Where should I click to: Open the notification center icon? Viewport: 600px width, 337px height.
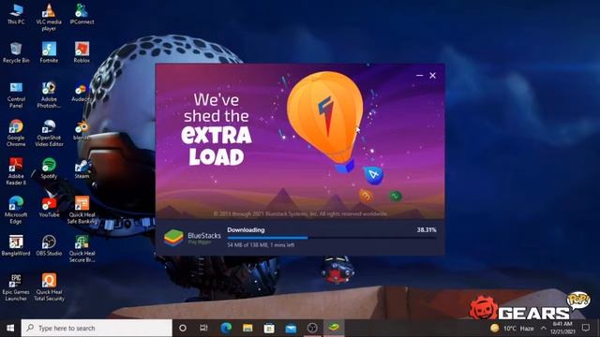click(585, 328)
